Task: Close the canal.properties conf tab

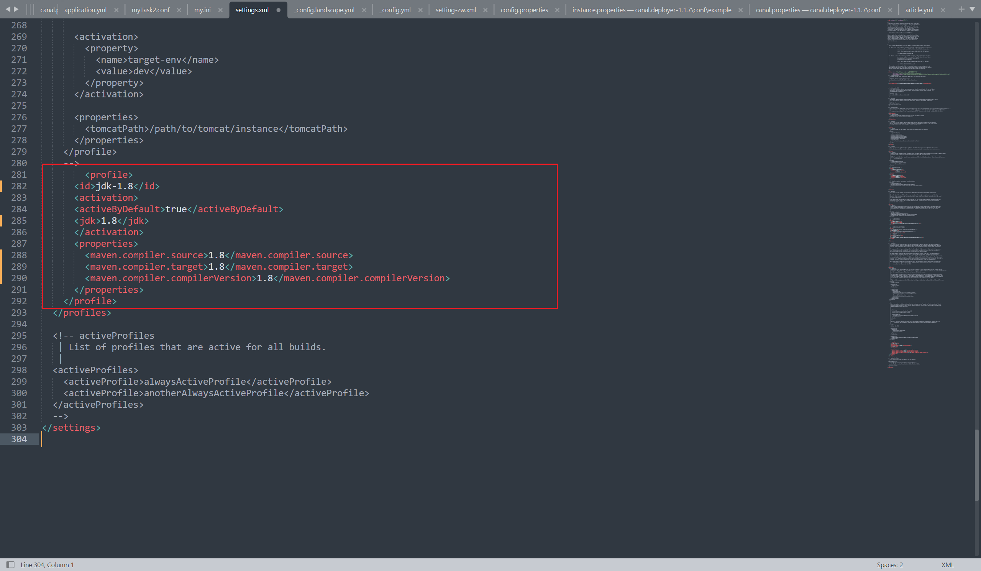Action: pyautogui.click(x=890, y=10)
